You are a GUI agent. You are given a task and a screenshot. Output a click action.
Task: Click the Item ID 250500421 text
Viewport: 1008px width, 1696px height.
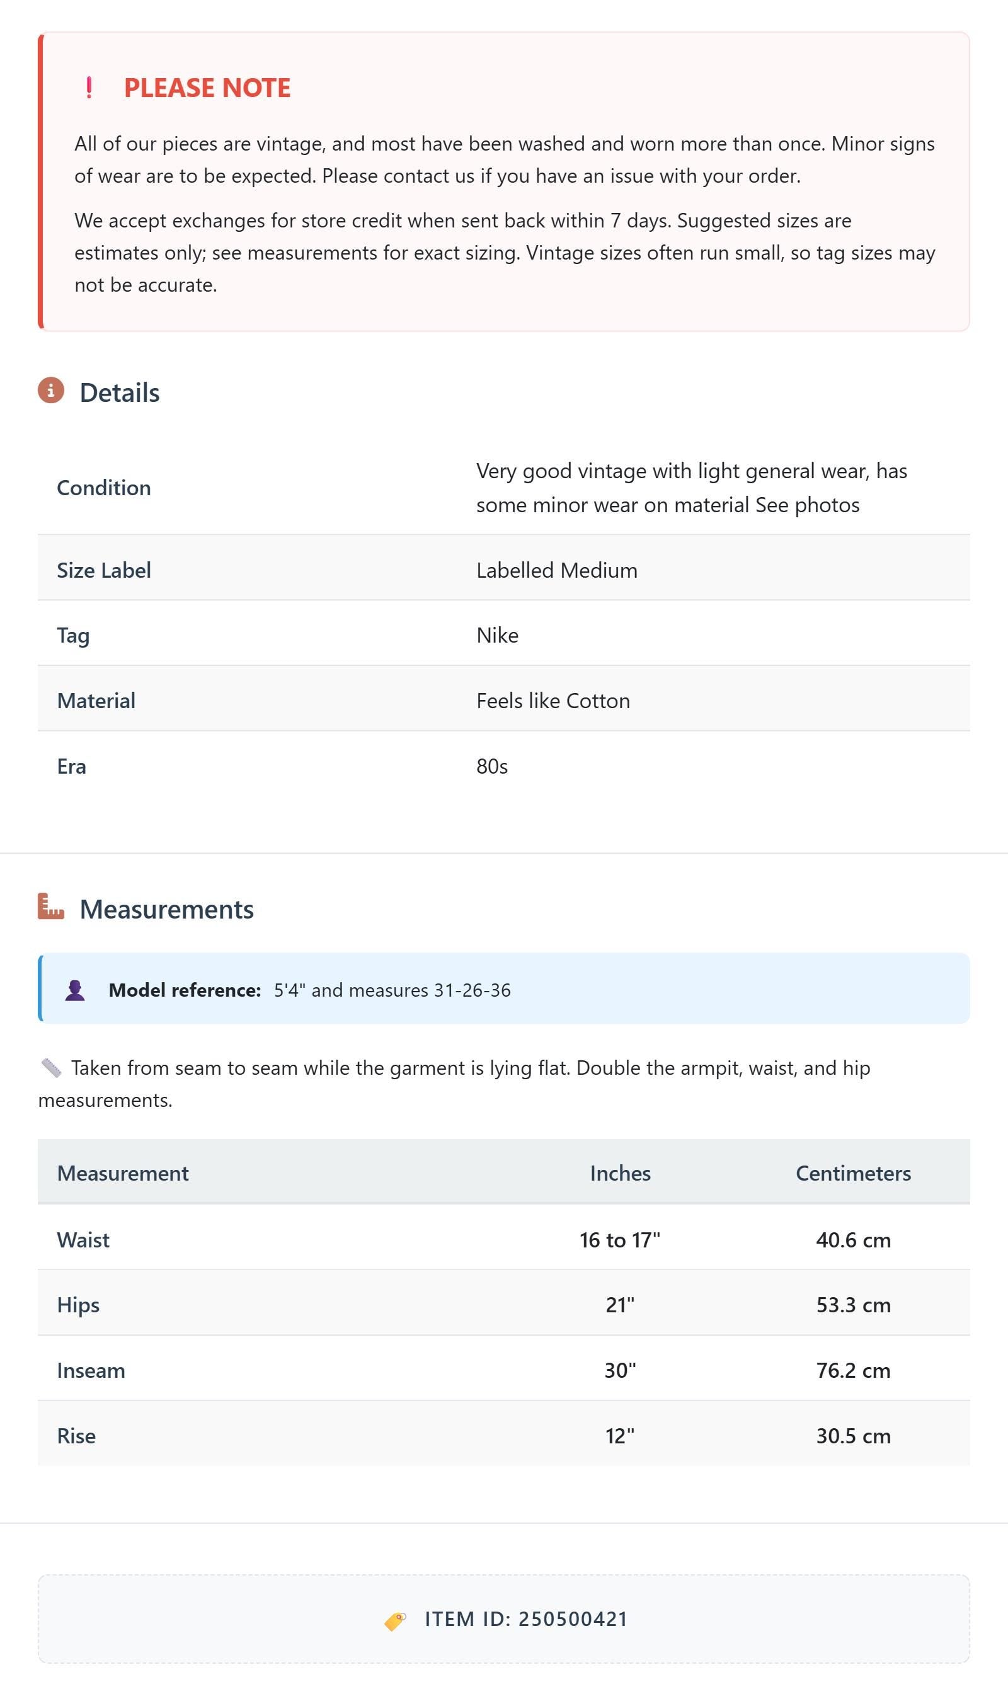tap(527, 1619)
